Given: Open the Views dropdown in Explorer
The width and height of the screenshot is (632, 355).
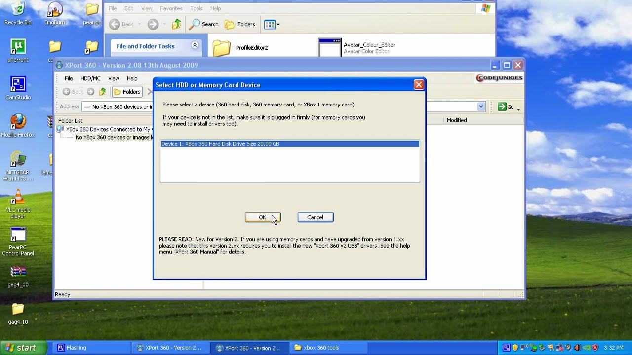Looking at the screenshot, I should (x=272, y=24).
